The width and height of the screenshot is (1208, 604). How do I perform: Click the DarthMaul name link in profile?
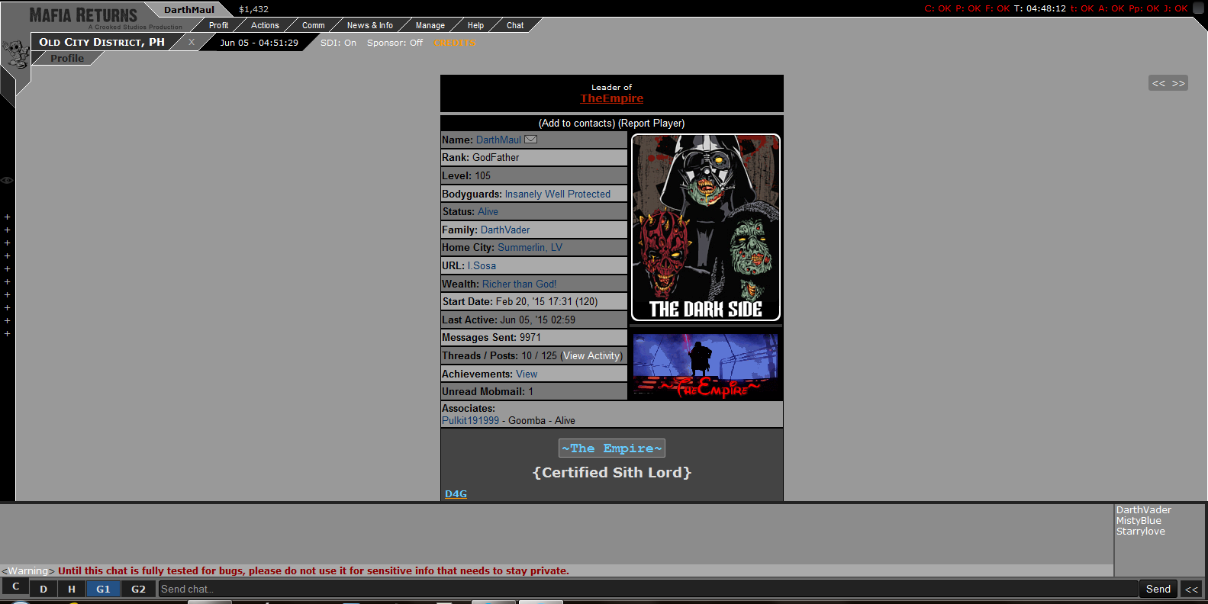(498, 140)
